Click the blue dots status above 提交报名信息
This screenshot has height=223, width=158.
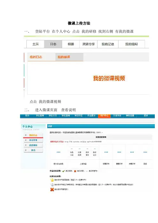[x=59, y=152]
